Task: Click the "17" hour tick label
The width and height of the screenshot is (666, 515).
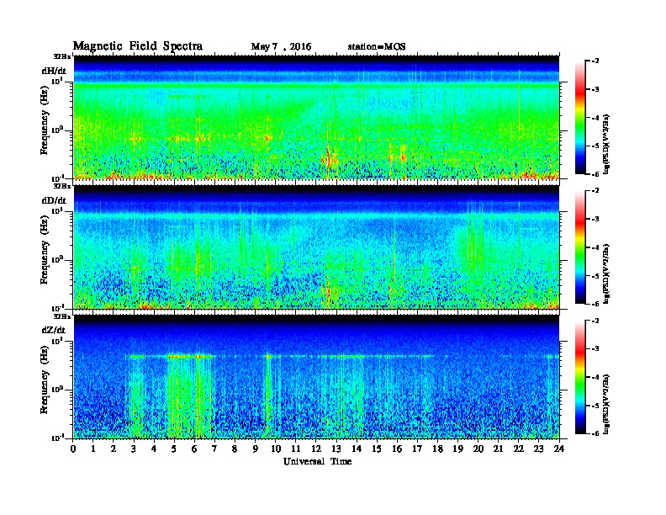Action: click(x=417, y=449)
